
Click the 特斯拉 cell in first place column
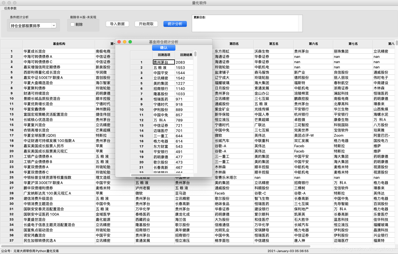(x=105, y=135)
